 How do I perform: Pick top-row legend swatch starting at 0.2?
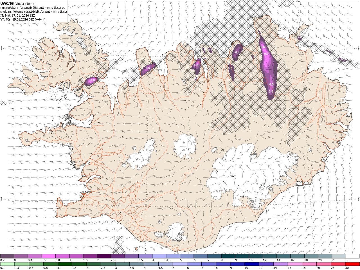point(7,256)
